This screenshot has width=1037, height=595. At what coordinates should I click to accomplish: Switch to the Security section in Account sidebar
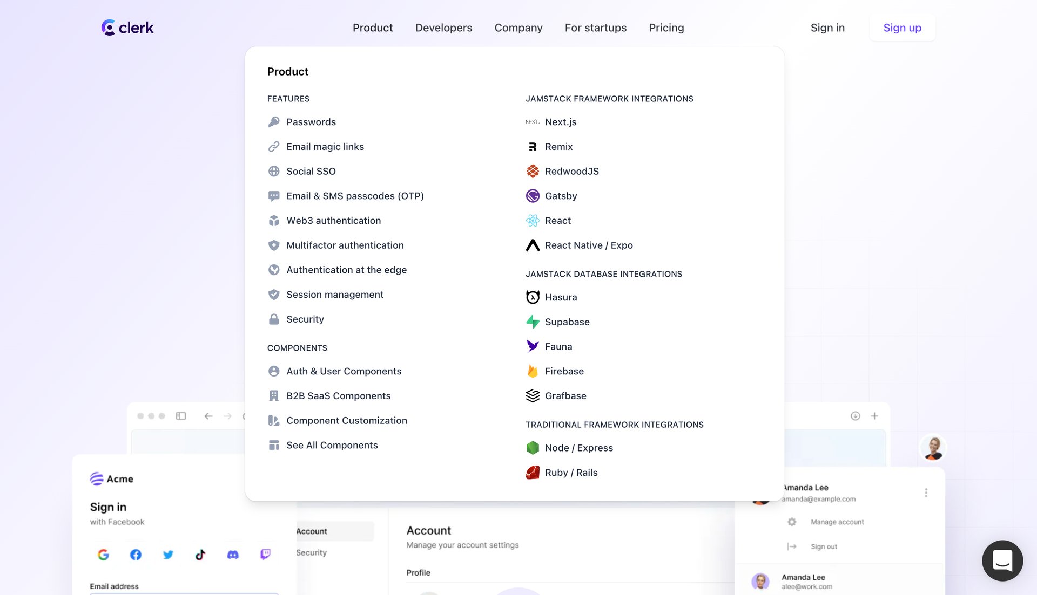311,552
